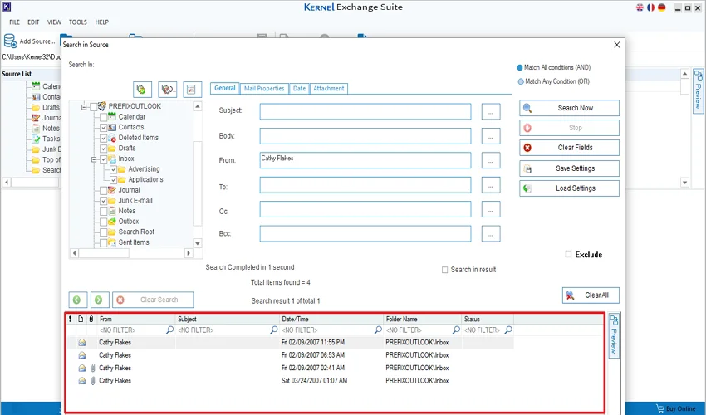Viewport: 706px width, 415px height.
Task: Open the TOOLS menu
Action: click(x=78, y=22)
